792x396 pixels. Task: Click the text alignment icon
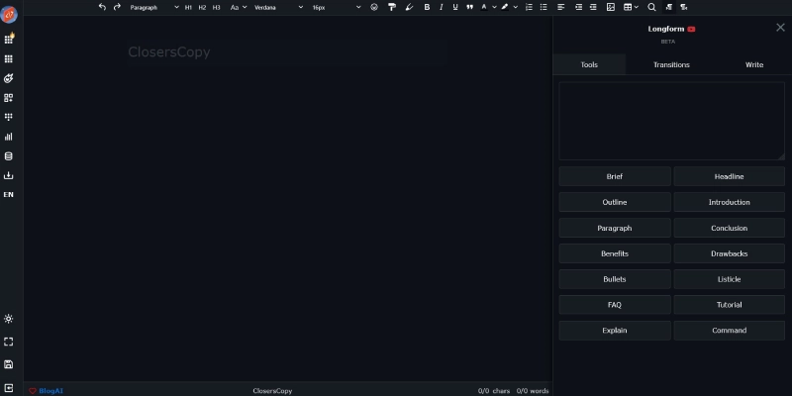point(561,7)
